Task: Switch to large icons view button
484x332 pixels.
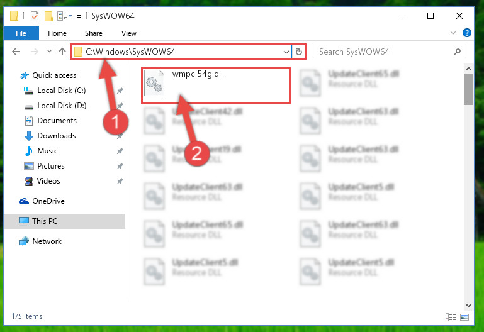Action: coord(464,317)
